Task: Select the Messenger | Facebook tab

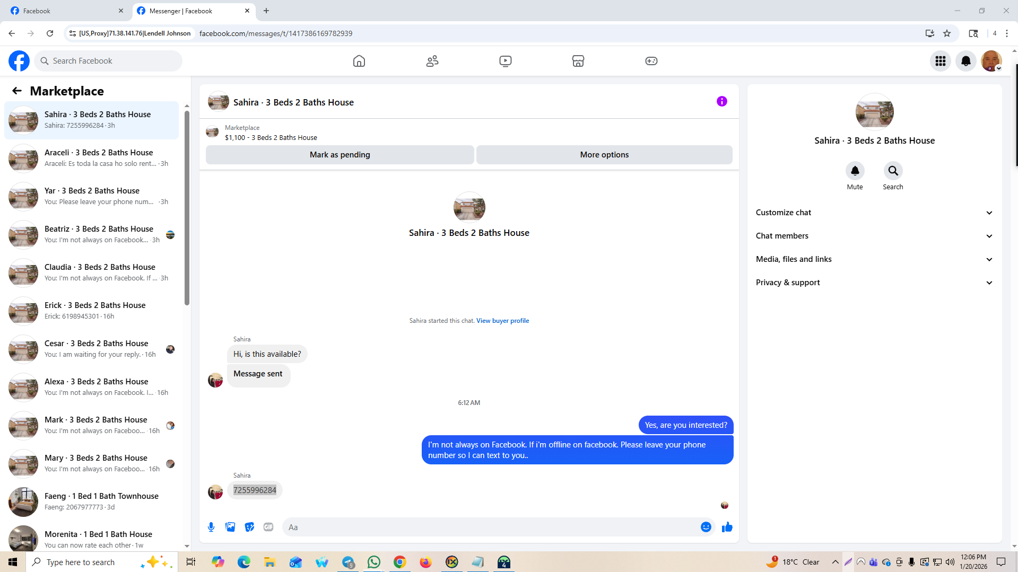Action: (x=193, y=11)
